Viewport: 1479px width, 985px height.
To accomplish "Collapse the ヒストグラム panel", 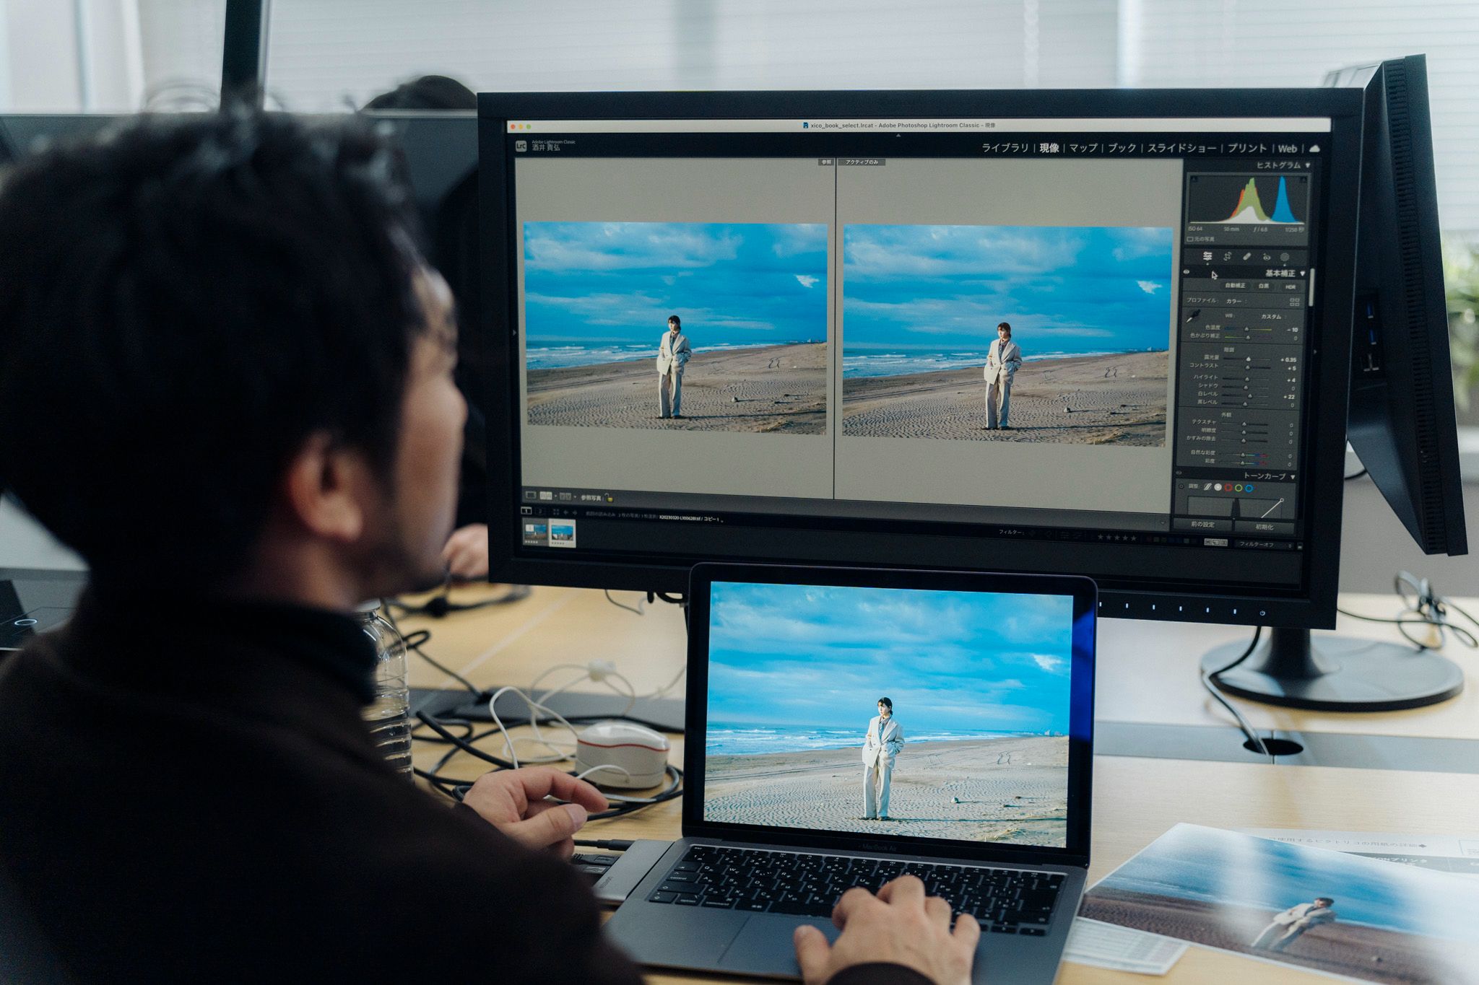I will (x=1307, y=165).
